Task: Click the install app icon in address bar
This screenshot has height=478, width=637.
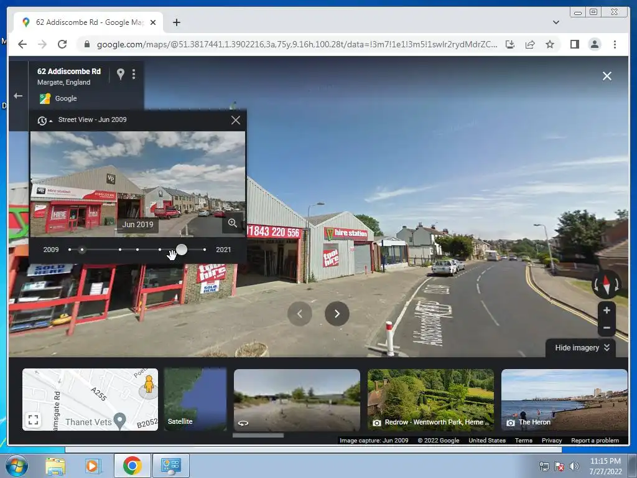Action: 510,44
